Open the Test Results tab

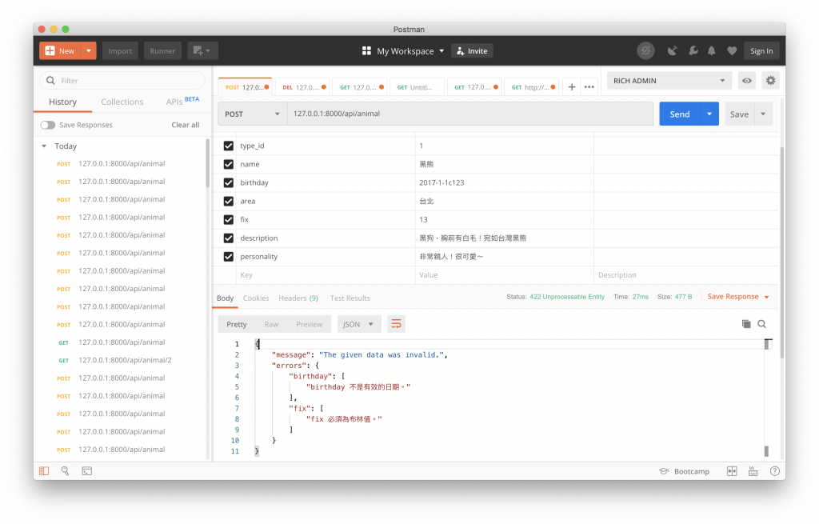(350, 298)
